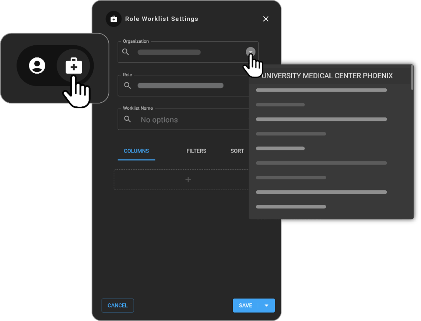Close the Role Worklist Settings dialog
Screen dimensions: 421x321
tap(266, 19)
